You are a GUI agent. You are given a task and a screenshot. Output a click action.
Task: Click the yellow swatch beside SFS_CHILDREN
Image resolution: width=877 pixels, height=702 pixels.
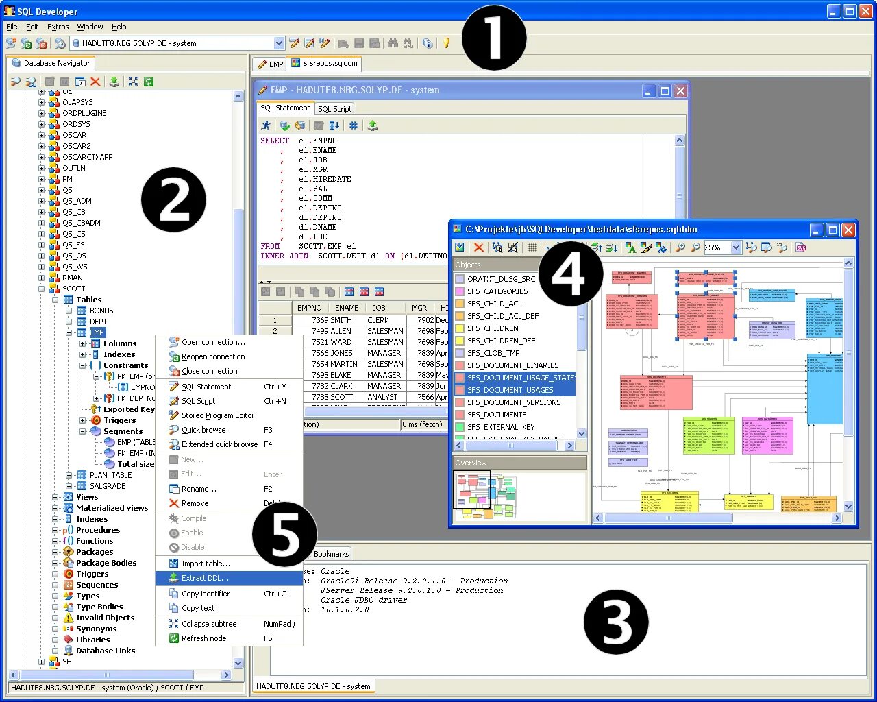(x=460, y=328)
